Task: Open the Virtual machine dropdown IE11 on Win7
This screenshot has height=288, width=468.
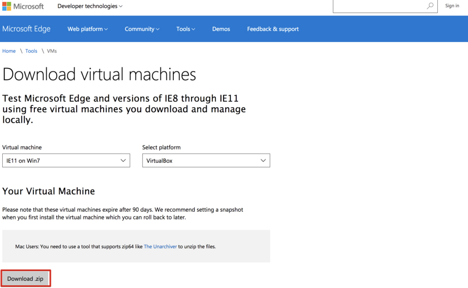Action: pos(66,160)
